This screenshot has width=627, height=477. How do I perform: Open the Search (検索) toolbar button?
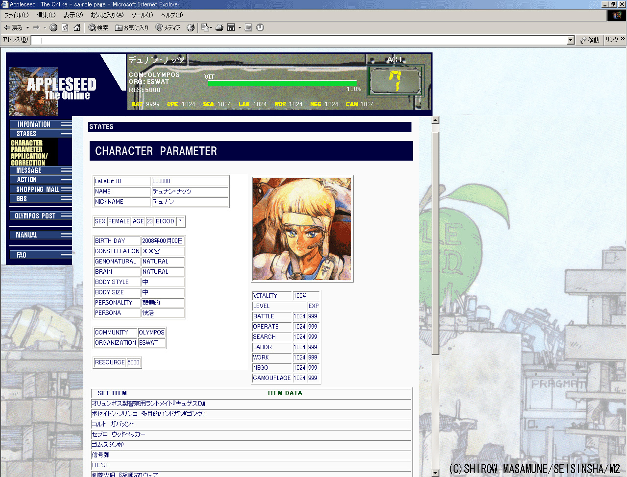pyautogui.click(x=98, y=28)
